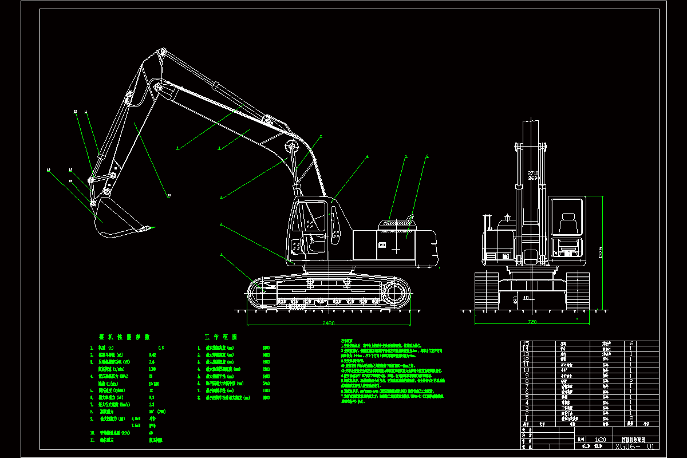Select the 720 width dimension text

coord(532,323)
